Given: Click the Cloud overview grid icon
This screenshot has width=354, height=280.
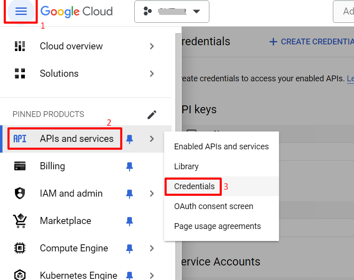Looking at the screenshot, I should coord(19,46).
